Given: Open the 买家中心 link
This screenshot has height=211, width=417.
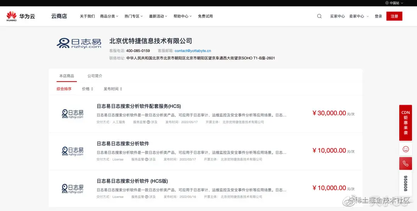Looking at the screenshot, I should 337,16.
